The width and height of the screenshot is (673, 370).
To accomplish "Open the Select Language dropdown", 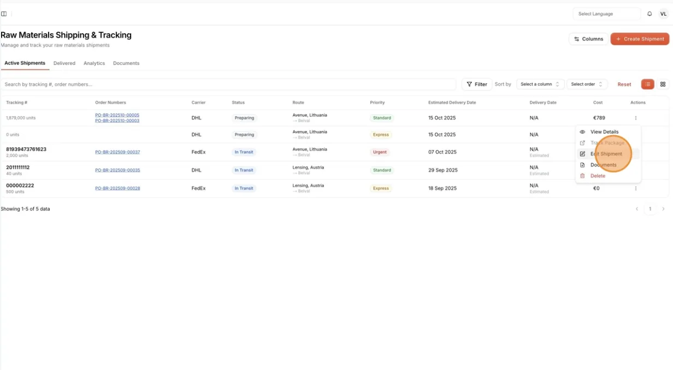I will click(x=606, y=14).
